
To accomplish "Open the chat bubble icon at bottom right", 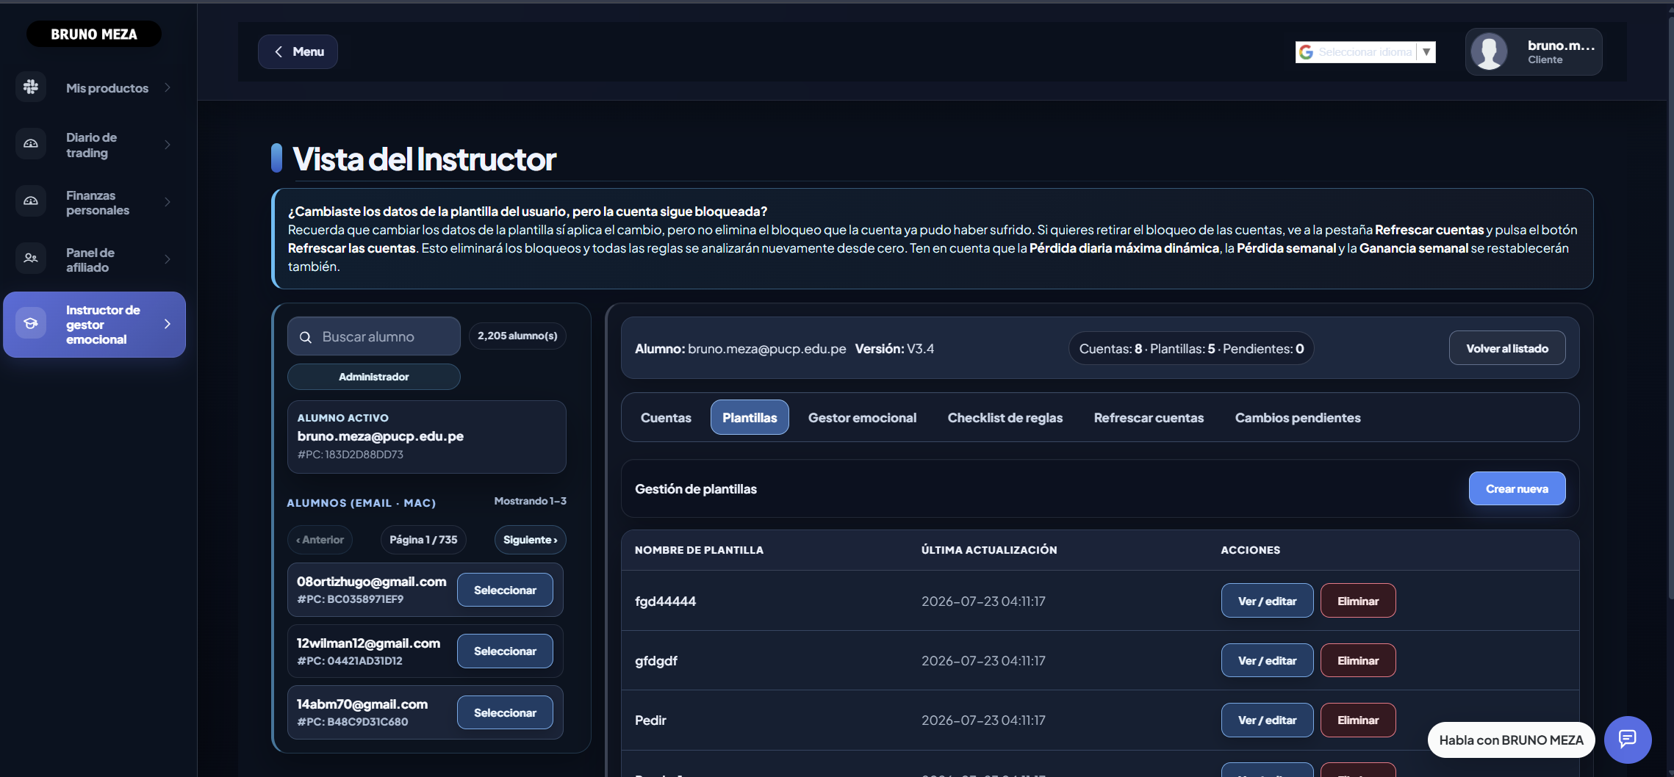I will pyautogui.click(x=1628, y=739).
